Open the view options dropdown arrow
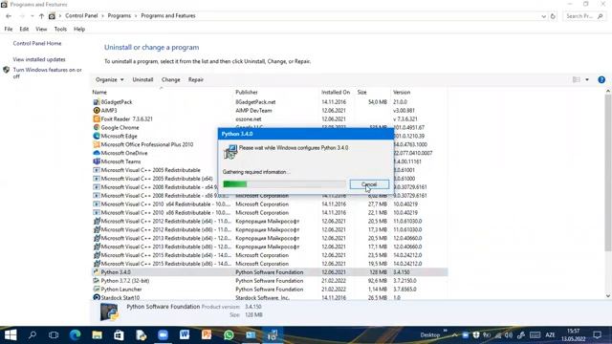 pos(586,79)
